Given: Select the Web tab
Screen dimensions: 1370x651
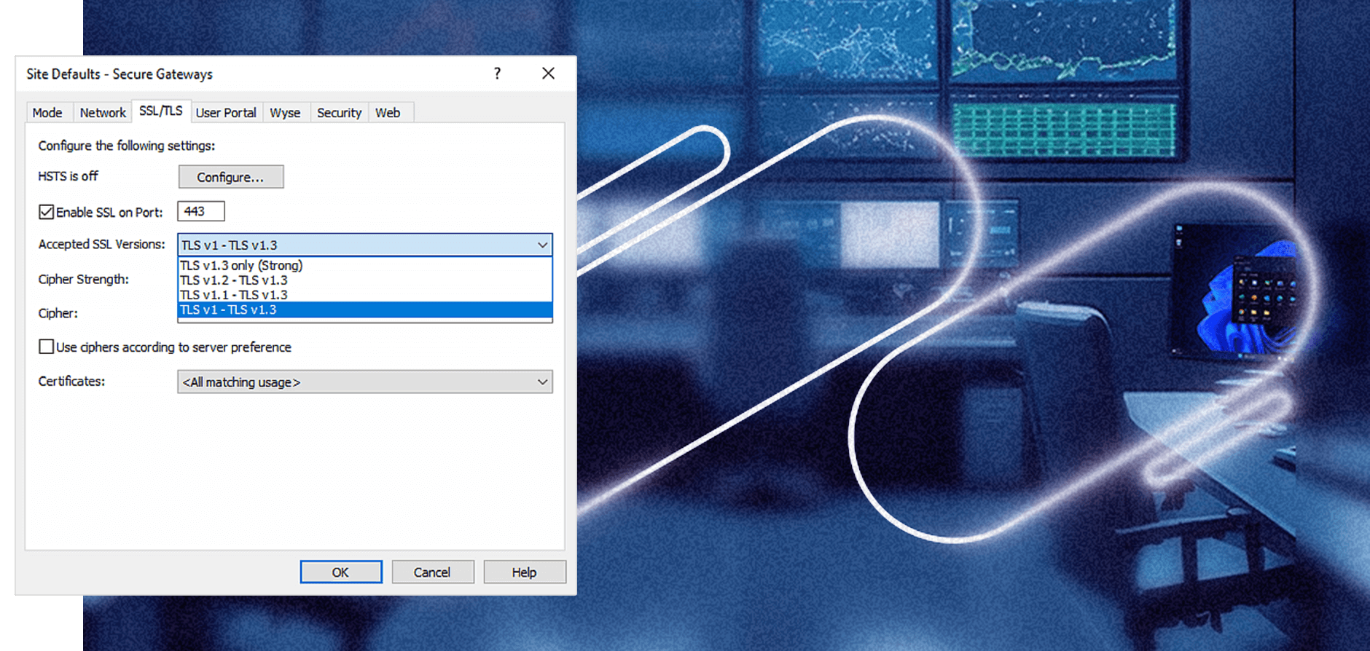Looking at the screenshot, I should coord(388,113).
